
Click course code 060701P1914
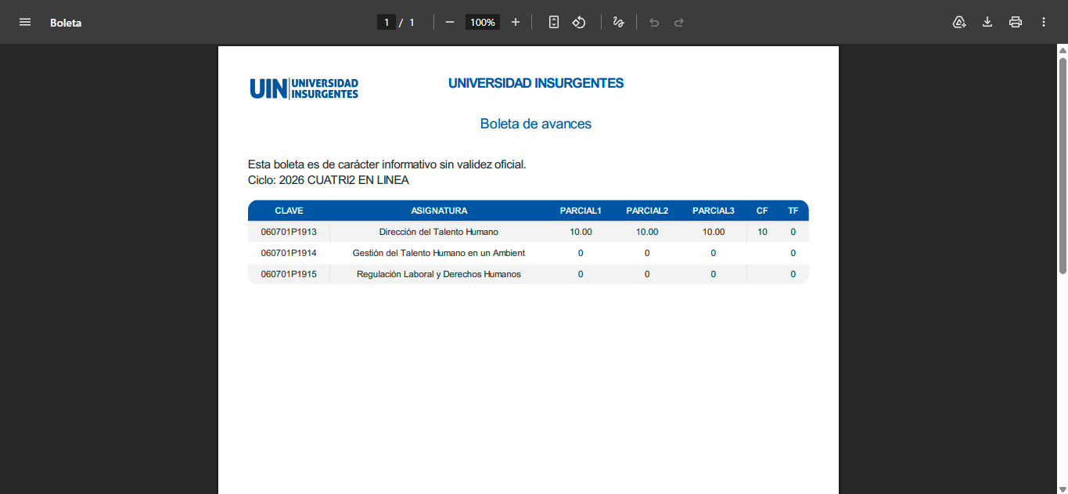point(289,253)
